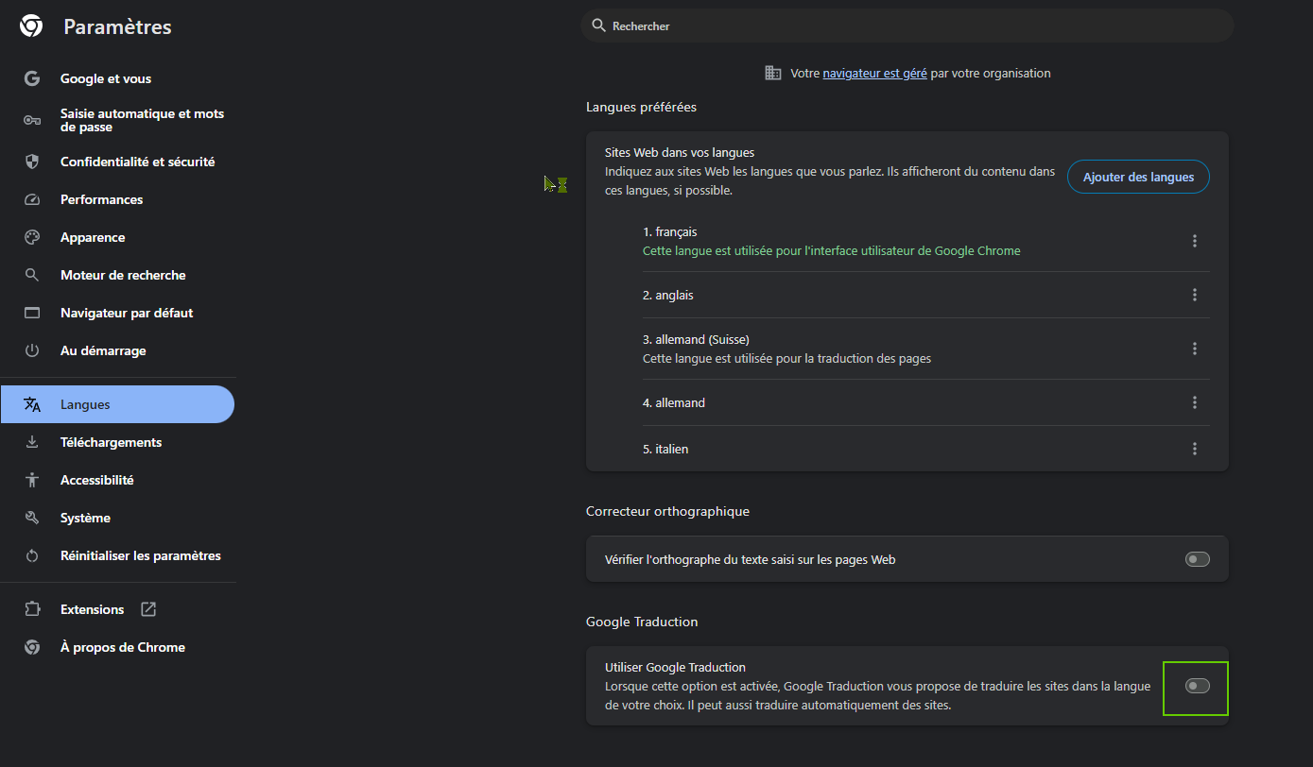Enable the Utiliser Google Traduction switch

1197,686
